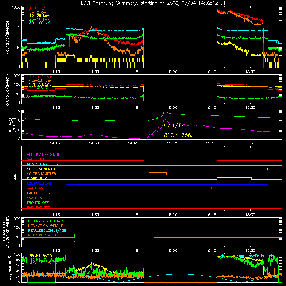Screen dimensions: 286x286
Task: Pick the 50-100 keV legend label
Action: 40,23
